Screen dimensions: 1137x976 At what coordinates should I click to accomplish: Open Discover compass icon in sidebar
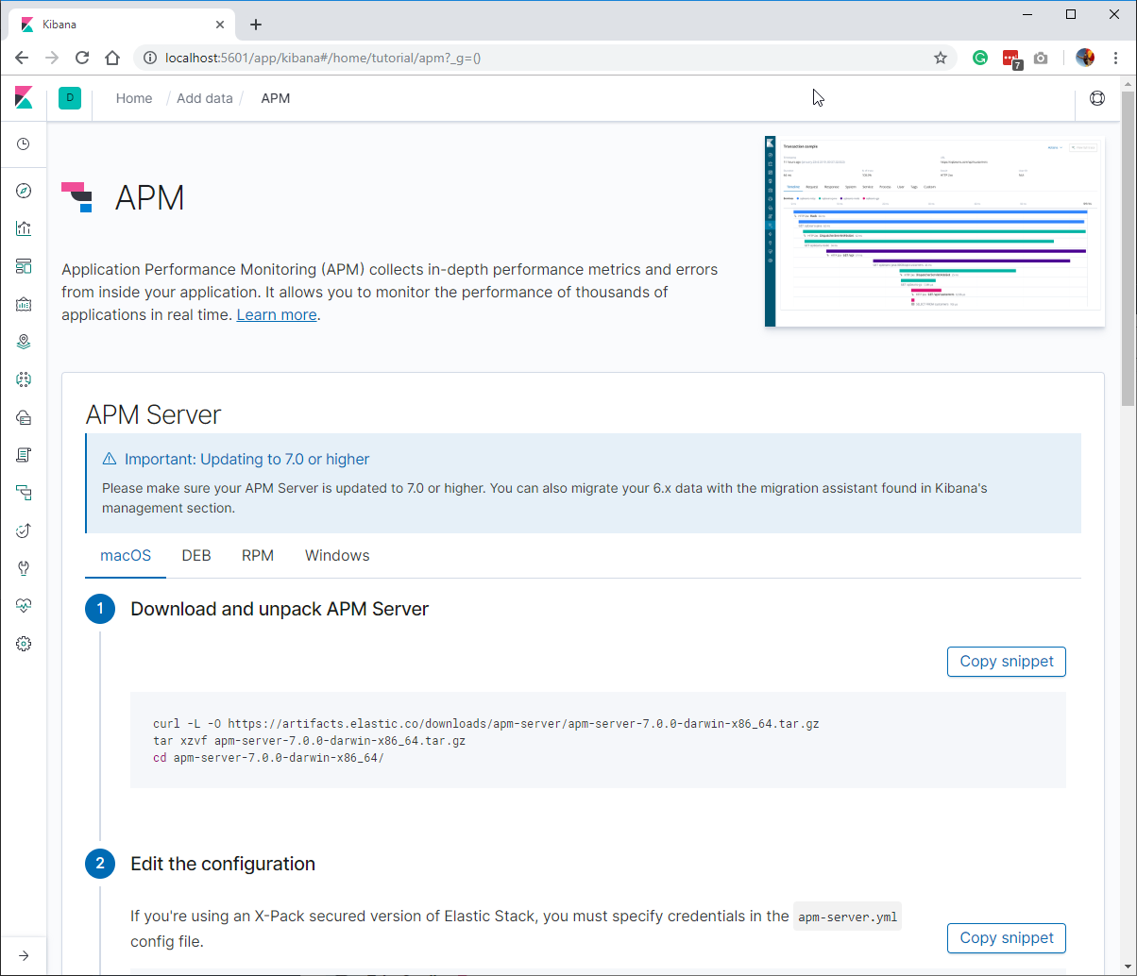[24, 191]
